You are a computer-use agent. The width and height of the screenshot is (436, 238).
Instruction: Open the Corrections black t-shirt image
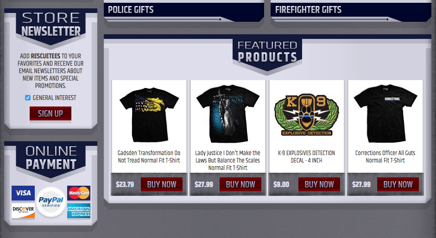(x=385, y=114)
